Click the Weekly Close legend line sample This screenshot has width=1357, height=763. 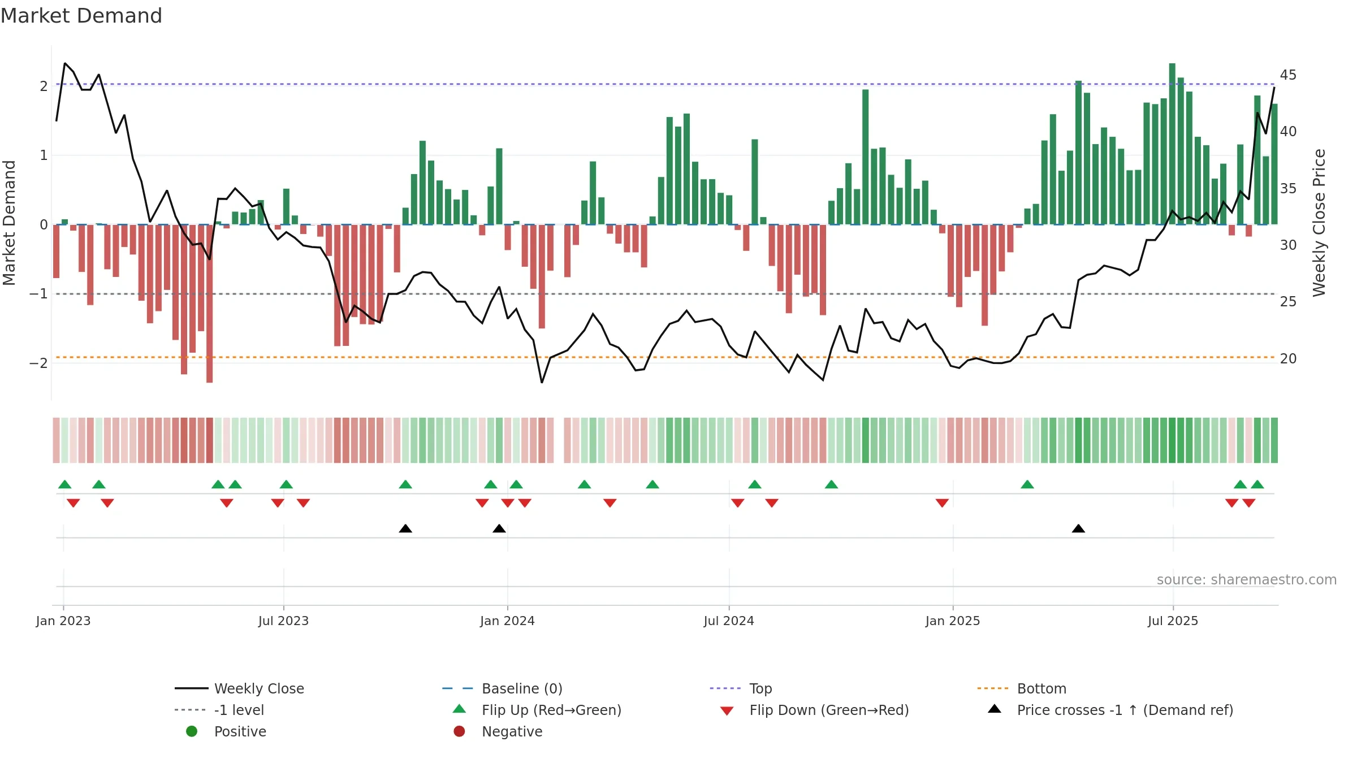(191, 688)
